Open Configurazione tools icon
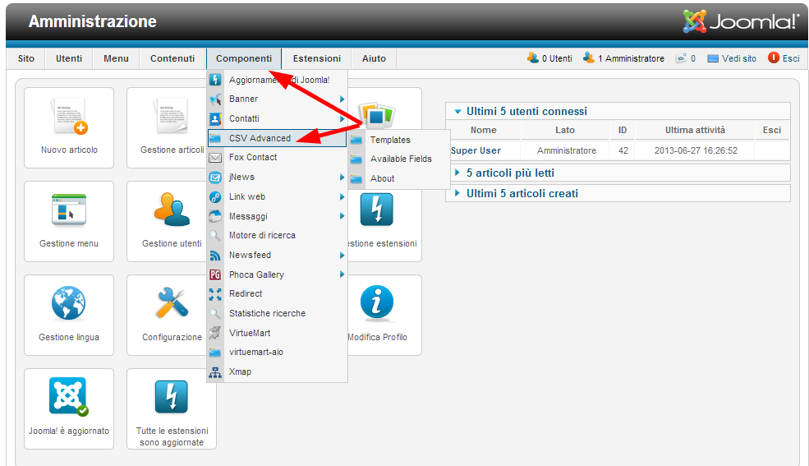This screenshot has height=466, width=809. tap(172, 303)
